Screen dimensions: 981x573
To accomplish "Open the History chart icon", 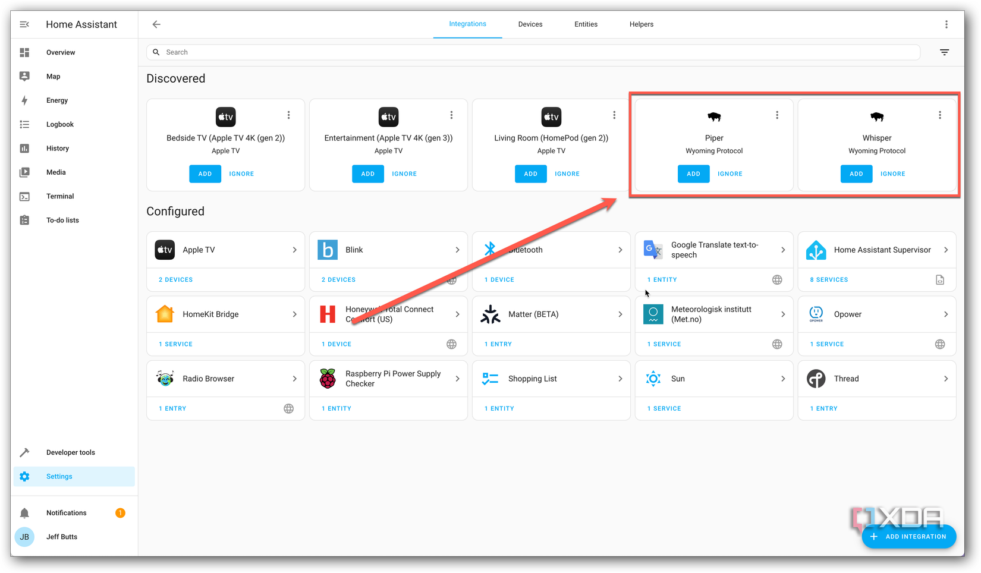I will coord(24,148).
